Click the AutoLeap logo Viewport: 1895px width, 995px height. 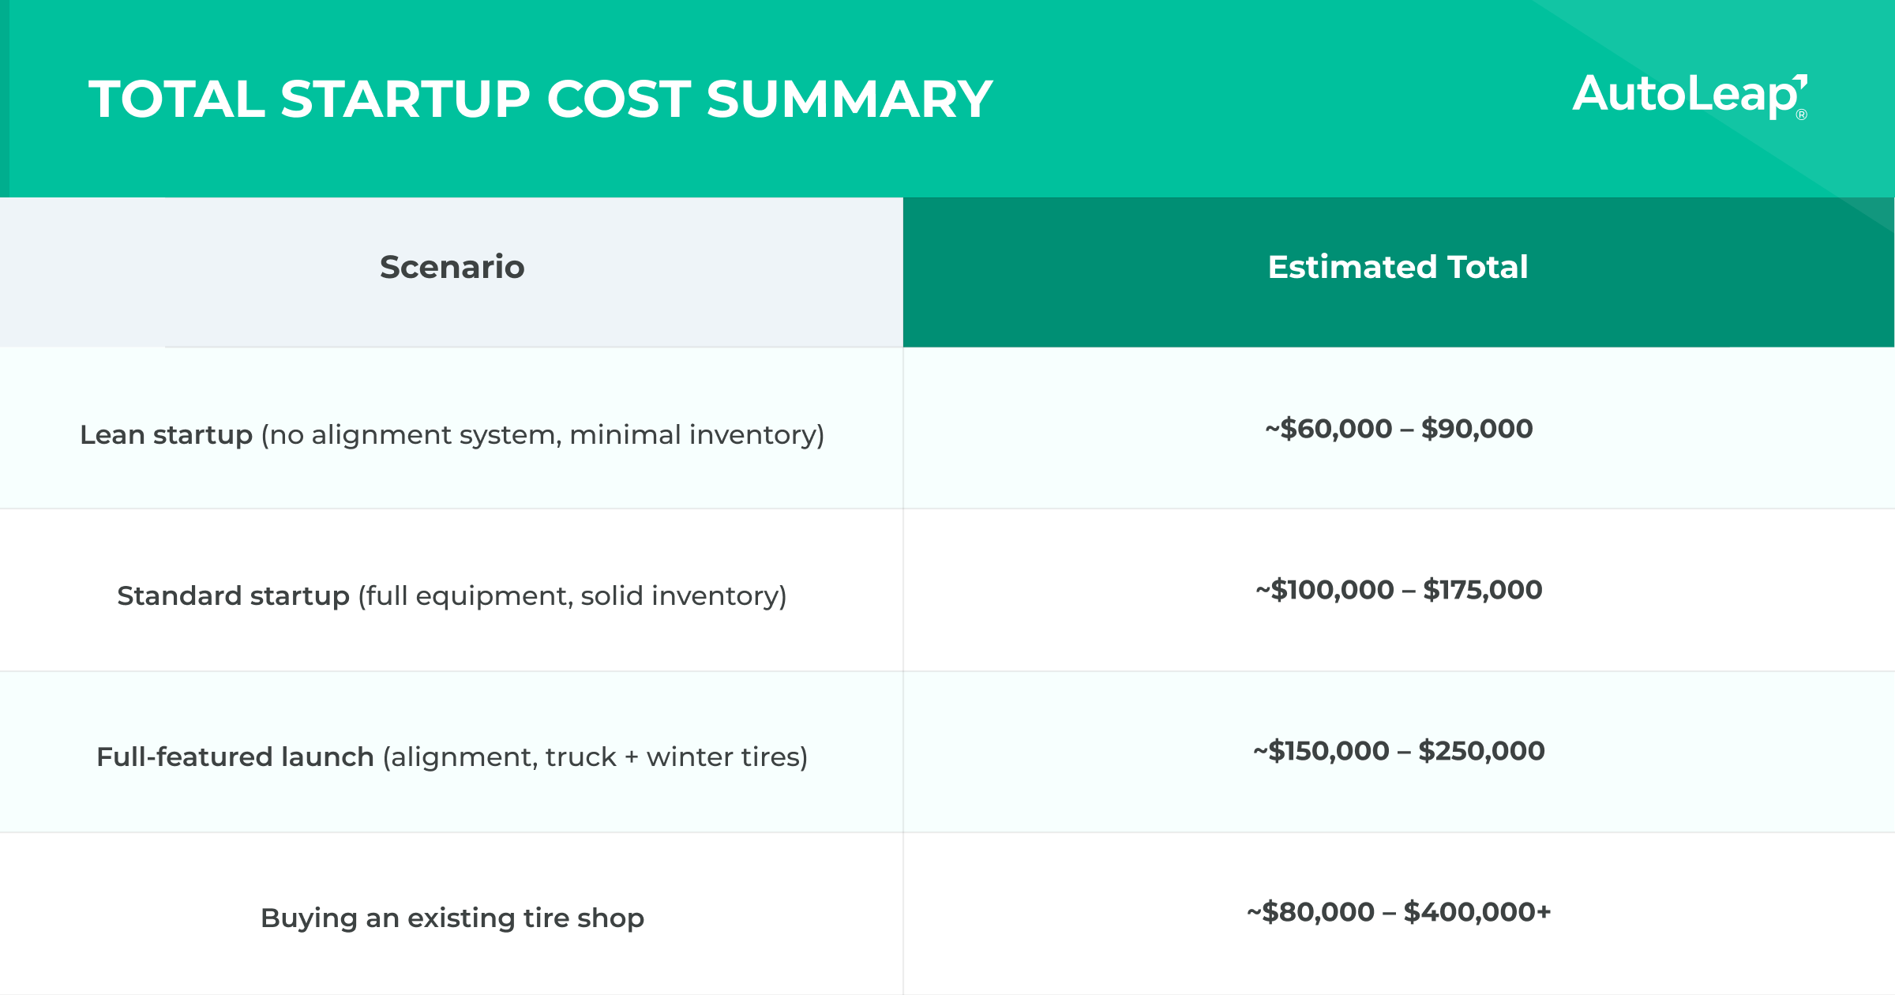coord(1690,96)
